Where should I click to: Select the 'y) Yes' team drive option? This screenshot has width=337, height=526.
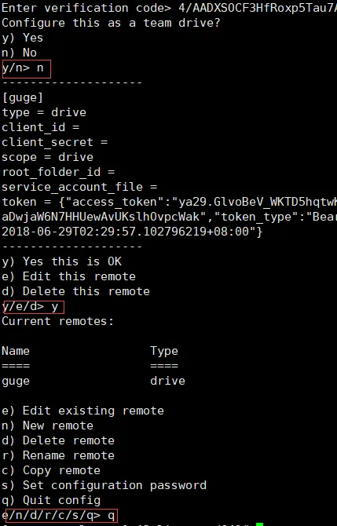(x=23, y=38)
